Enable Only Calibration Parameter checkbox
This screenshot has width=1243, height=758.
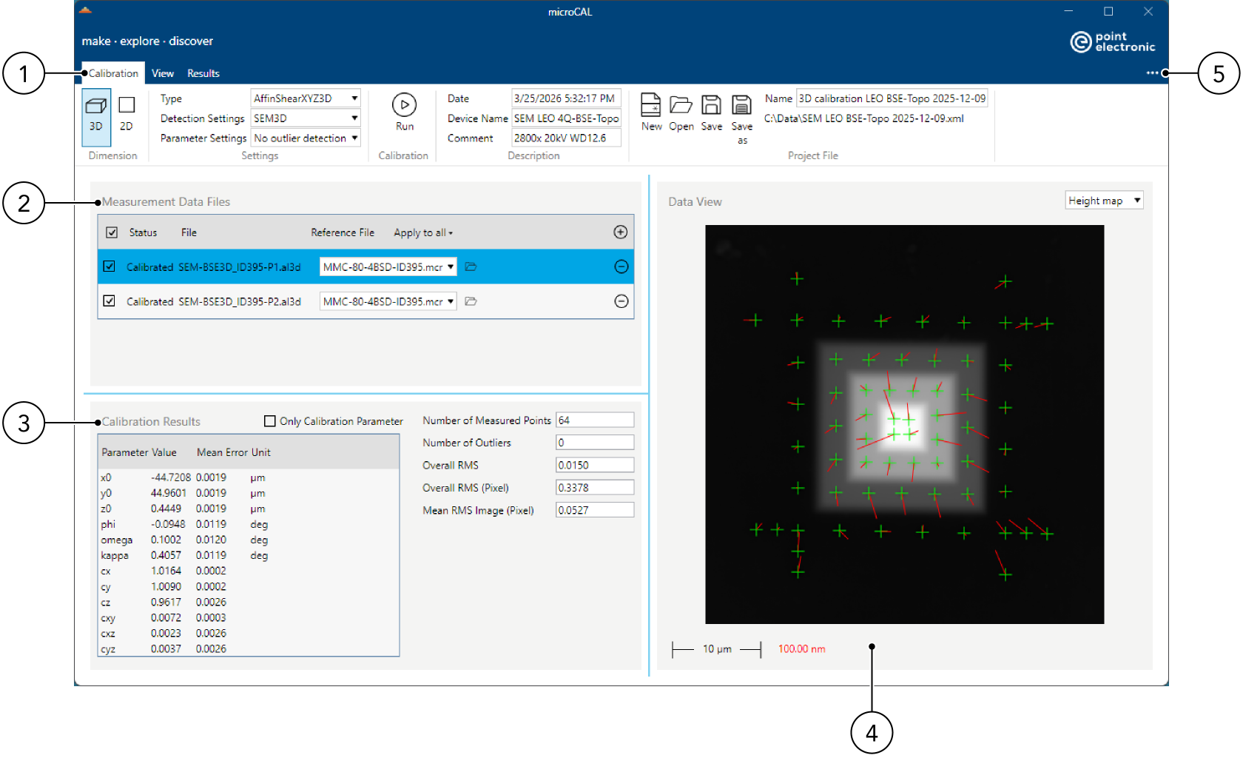(270, 421)
